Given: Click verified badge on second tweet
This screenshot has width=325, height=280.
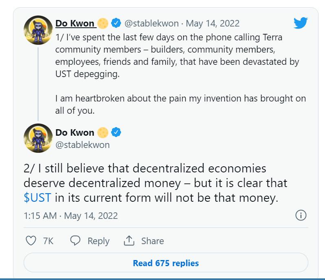Looking at the screenshot, I should [x=116, y=132].
